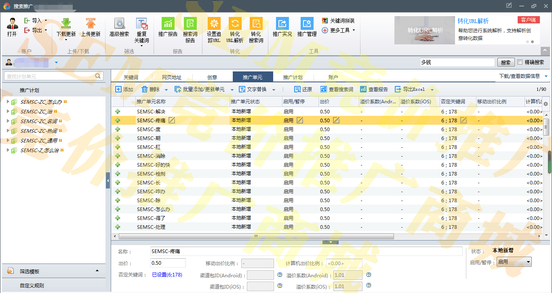Switch to the 推广计划 tab

point(293,77)
